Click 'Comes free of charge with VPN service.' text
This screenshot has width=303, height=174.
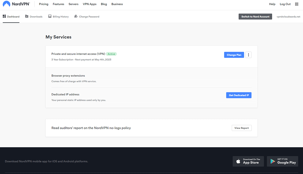74,82
